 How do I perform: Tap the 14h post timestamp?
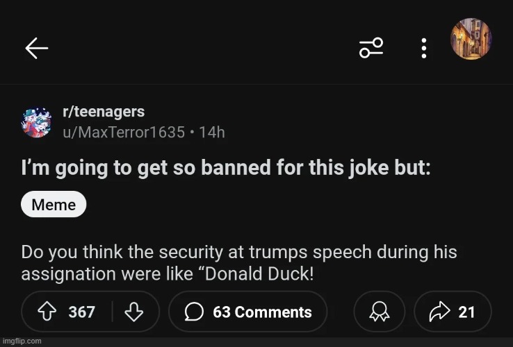pyautogui.click(x=212, y=131)
